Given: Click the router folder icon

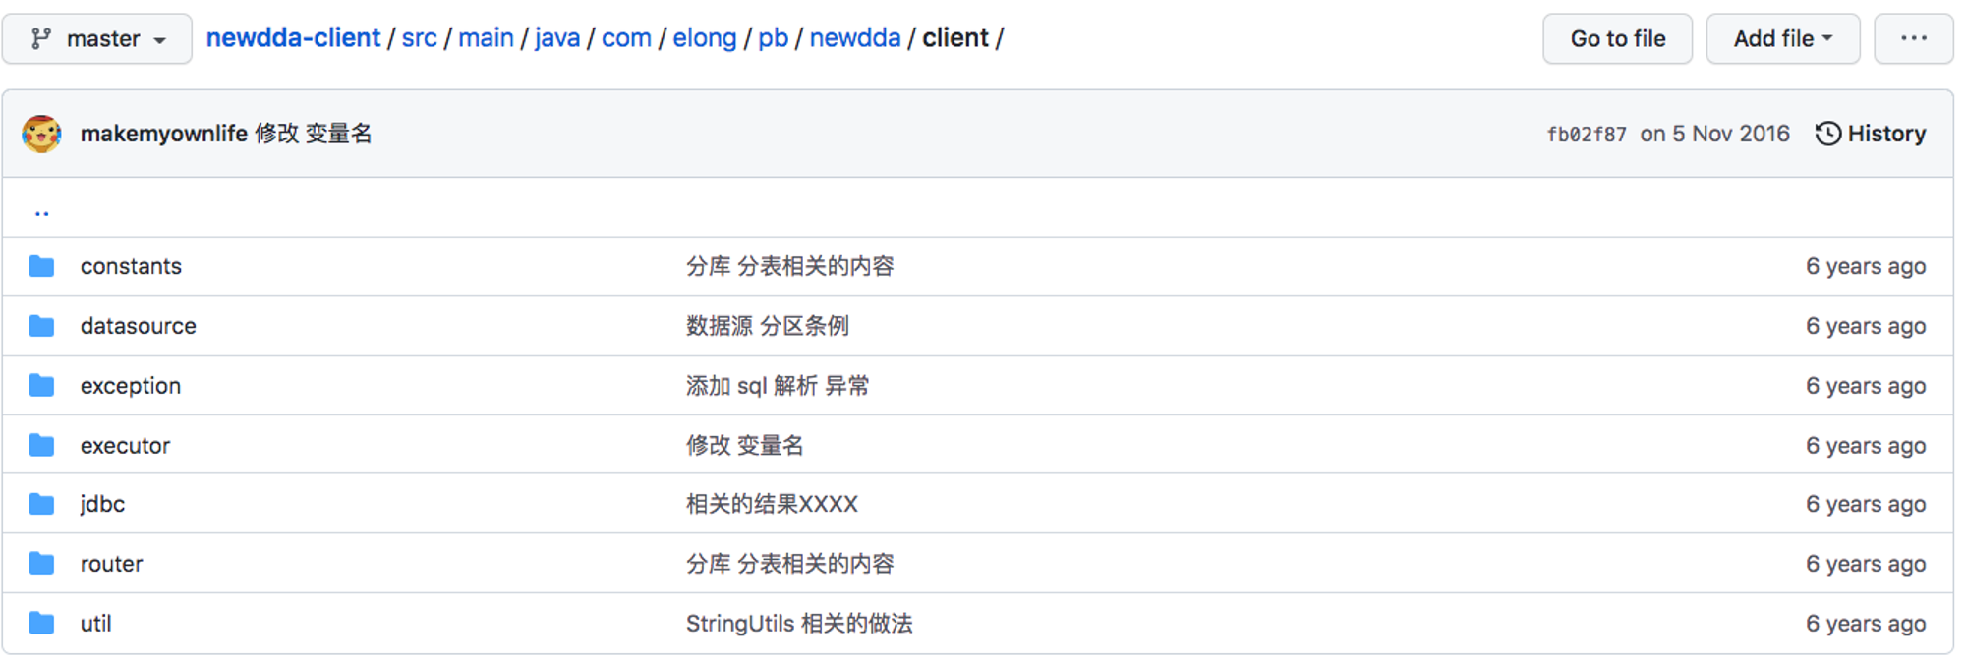Looking at the screenshot, I should 41,564.
